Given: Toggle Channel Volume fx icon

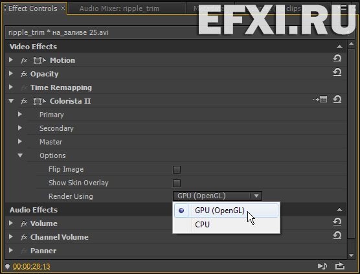Looking at the screenshot, I should coord(24,237).
